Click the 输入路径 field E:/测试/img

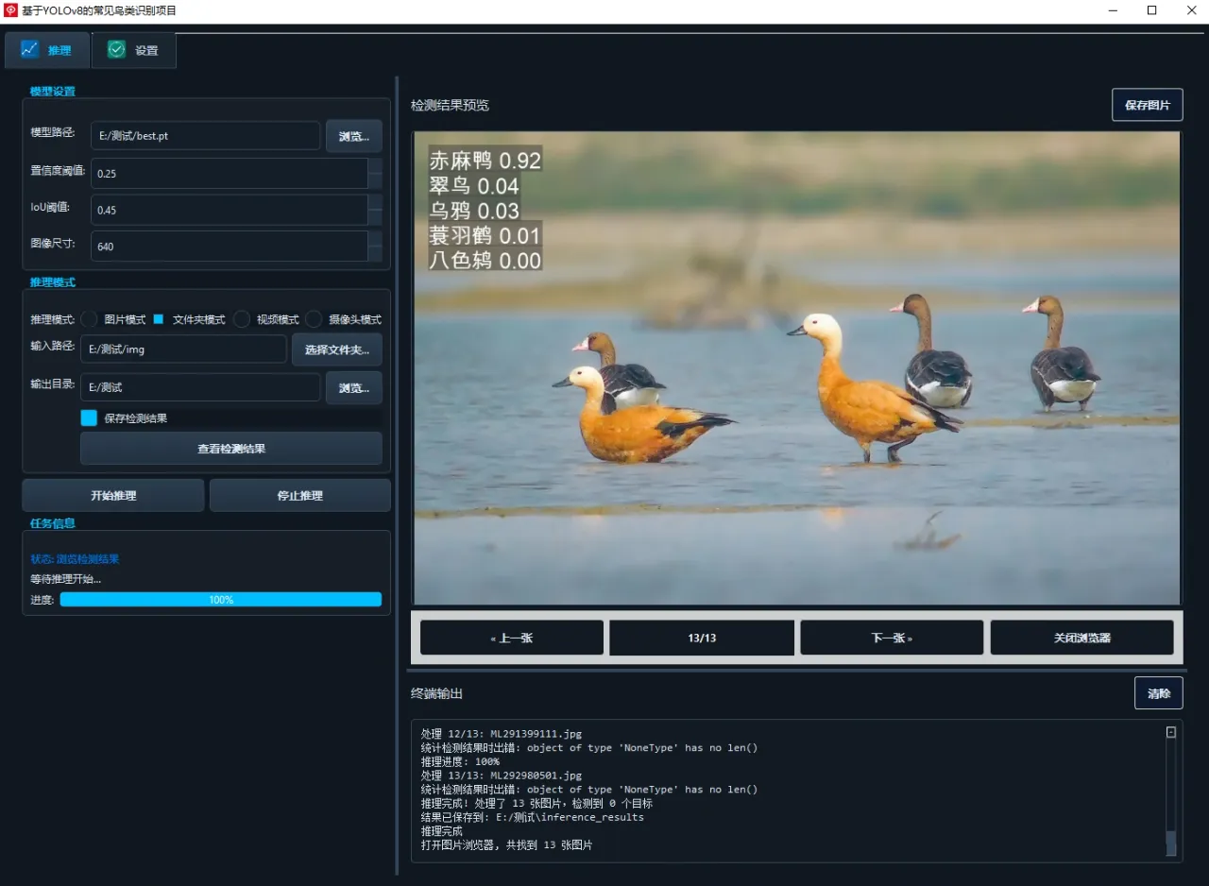[183, 349]
